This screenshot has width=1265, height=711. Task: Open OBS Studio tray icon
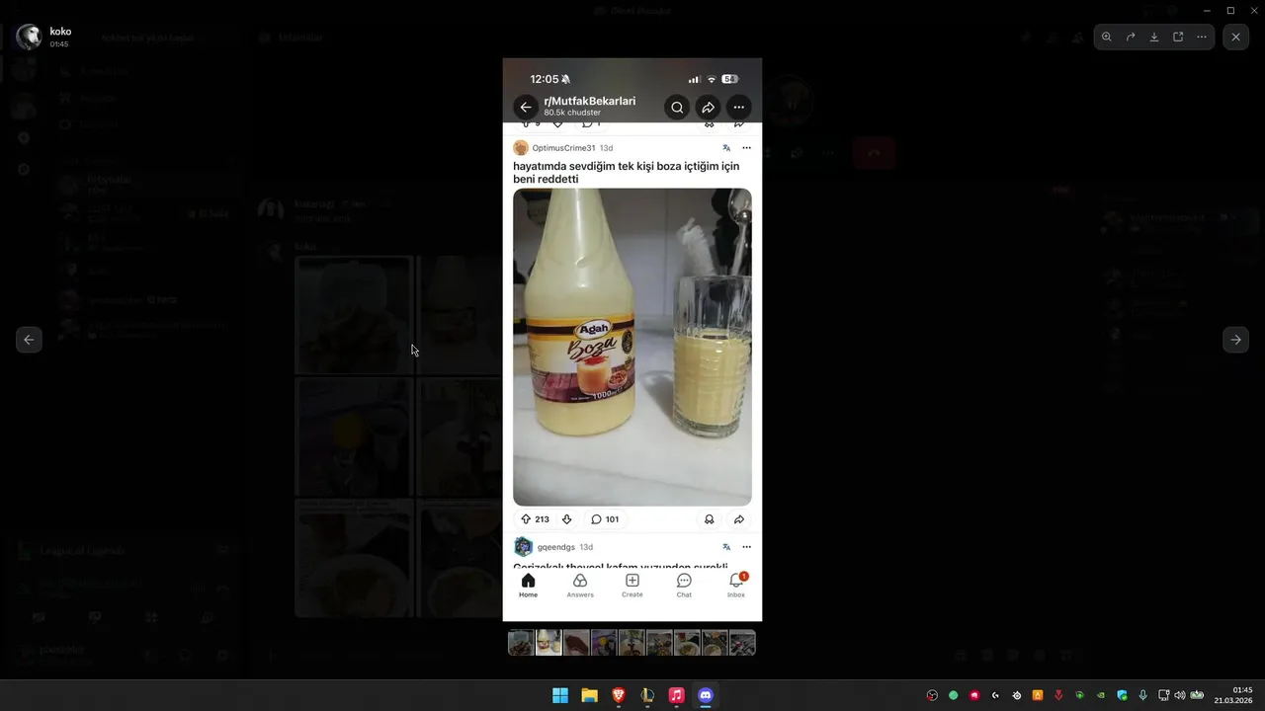pyautogui.click(x=932, y=695)
